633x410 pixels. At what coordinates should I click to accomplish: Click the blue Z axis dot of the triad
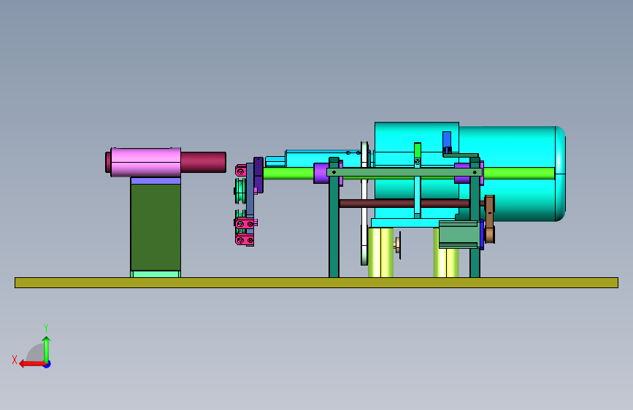(47, 364)
